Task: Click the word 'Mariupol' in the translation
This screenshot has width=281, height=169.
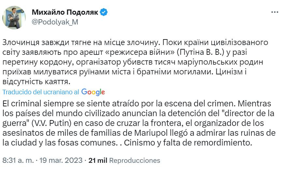Action: tap(151, 133)
